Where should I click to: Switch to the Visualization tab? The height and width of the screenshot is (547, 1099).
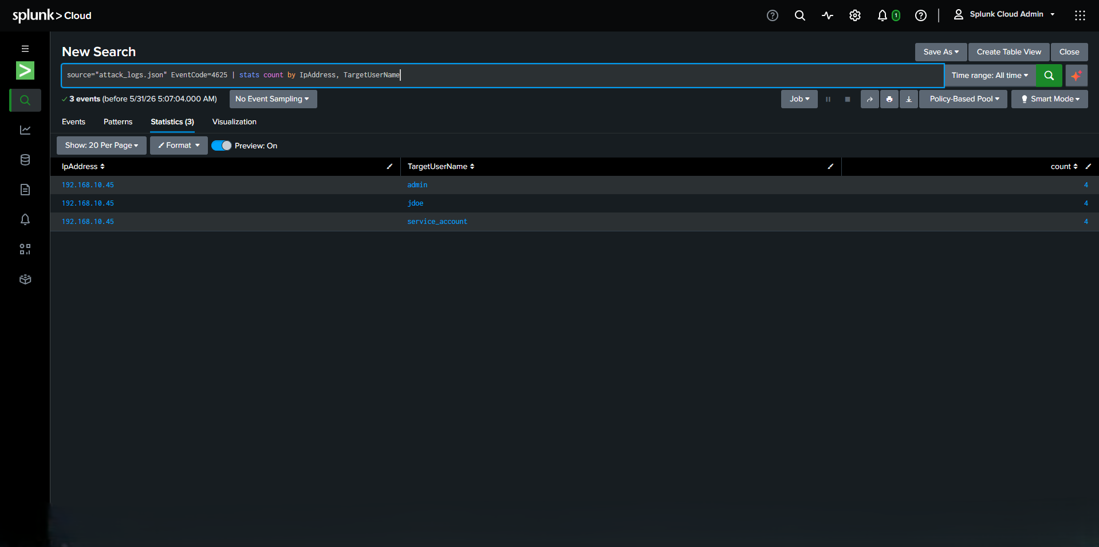click(234, 122)
